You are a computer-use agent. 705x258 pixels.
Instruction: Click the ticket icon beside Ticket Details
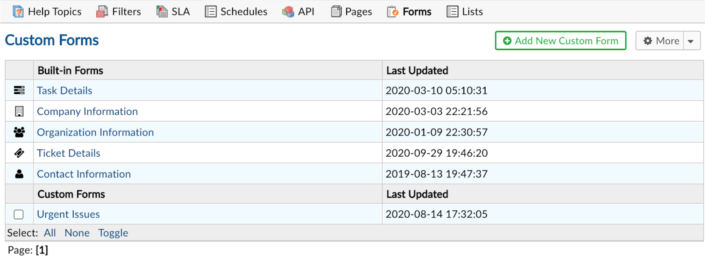tap(19, 153)
